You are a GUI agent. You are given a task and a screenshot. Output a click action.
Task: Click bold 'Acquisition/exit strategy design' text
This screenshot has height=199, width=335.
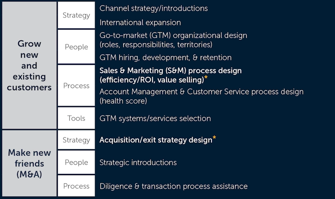pos(156,140)
